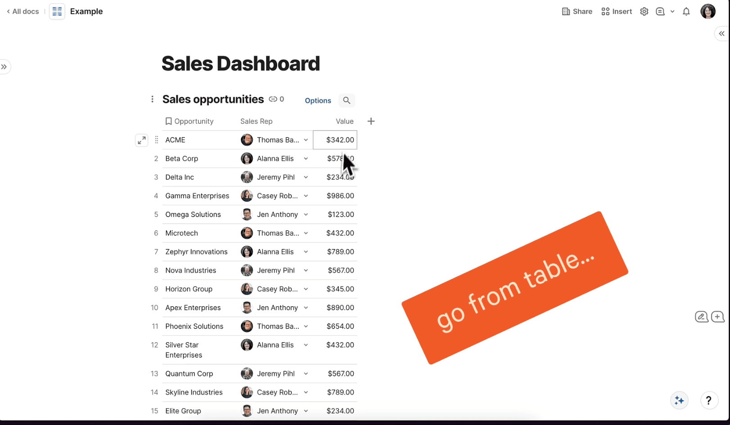
Task: Open the table's three-dot menu
Action: 152,99
